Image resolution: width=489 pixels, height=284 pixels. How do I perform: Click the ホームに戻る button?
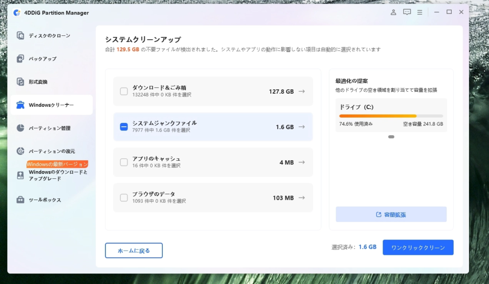[x=134, y=251]
